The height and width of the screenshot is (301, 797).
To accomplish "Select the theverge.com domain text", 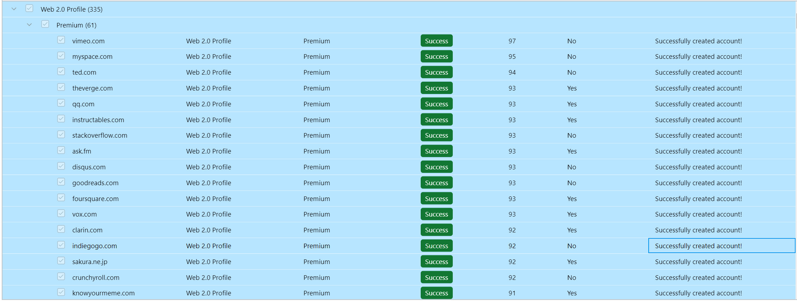I will pos(92,88).
